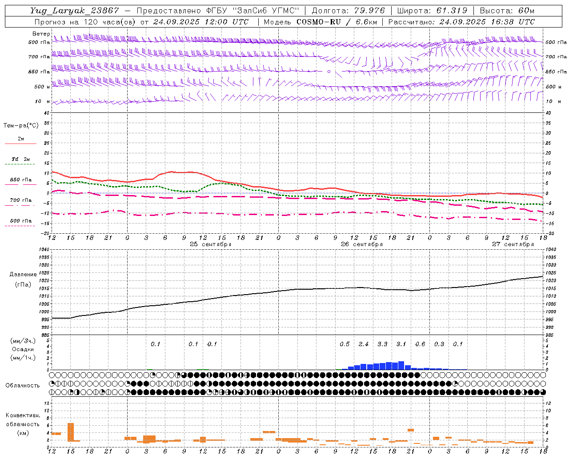Click the red solid line sample under '2м'
569x455 pixels.
20,144
